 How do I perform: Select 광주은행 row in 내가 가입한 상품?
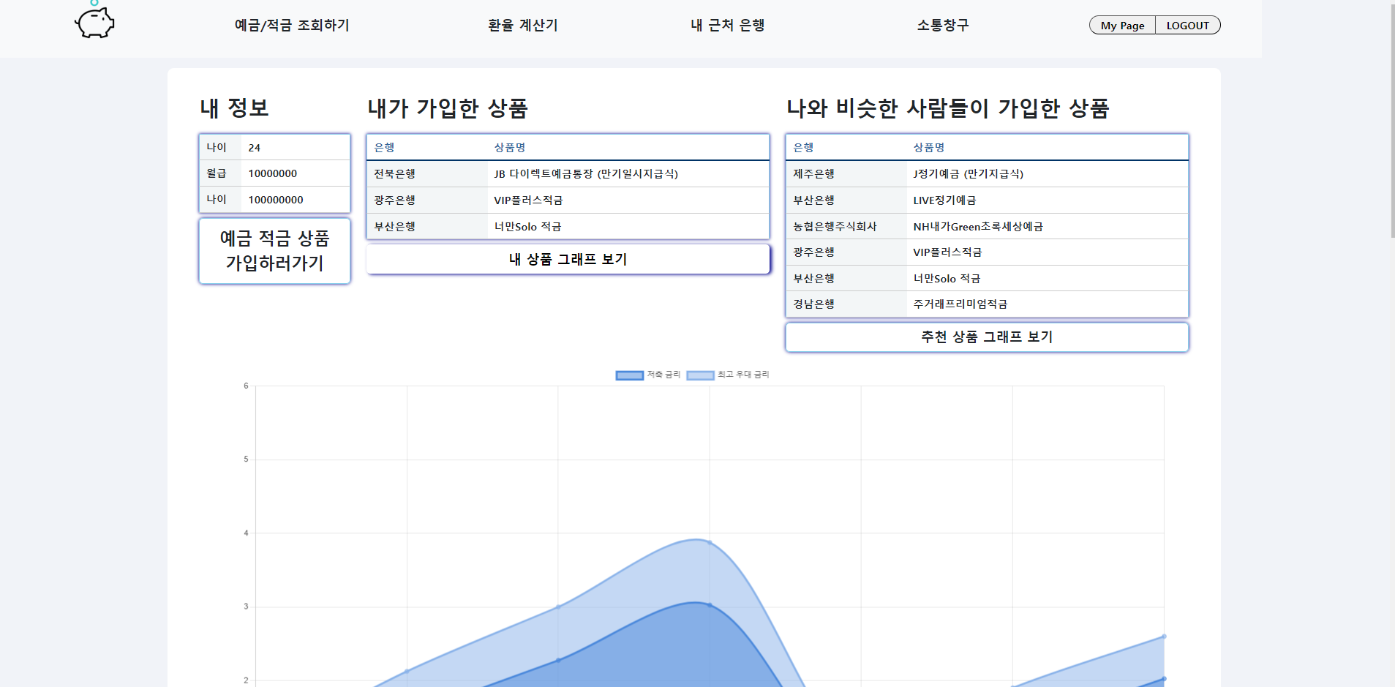point(568,200)
